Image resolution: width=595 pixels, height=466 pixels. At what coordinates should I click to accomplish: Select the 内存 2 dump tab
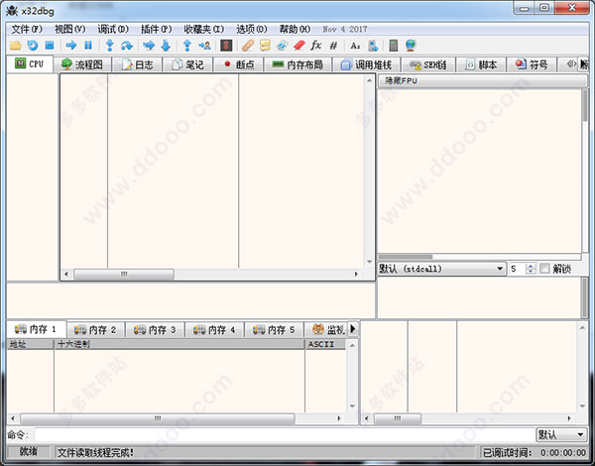[x=95, y=330]
